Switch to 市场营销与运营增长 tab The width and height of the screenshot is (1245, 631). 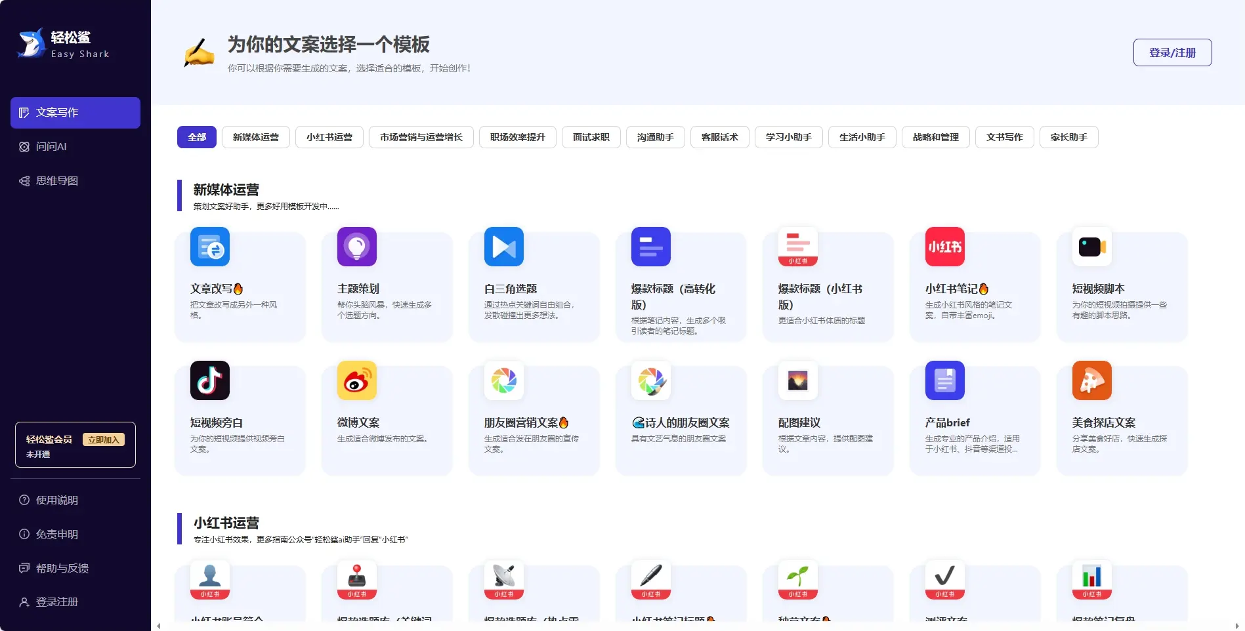(421, 137)
